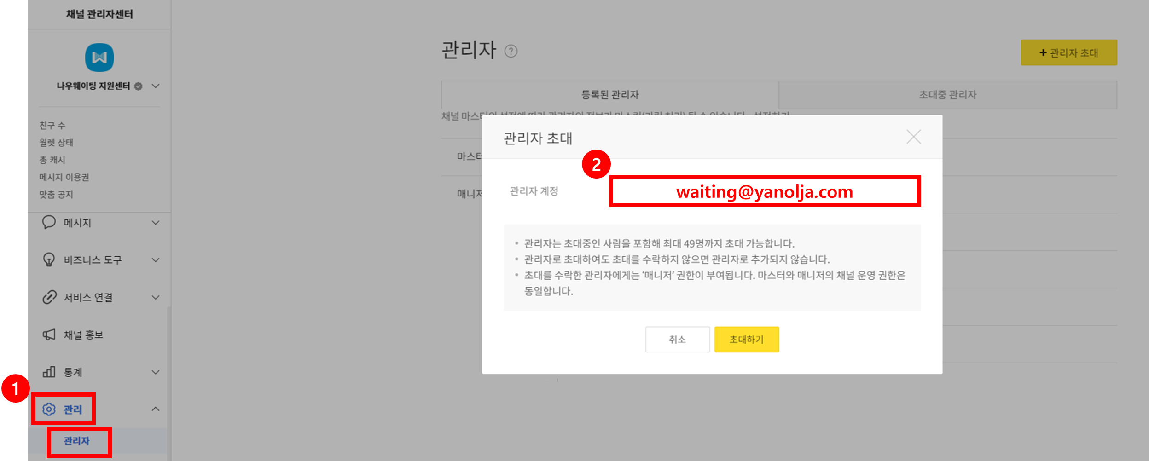The image size is (1149, 461).
Task: Open the 메시지 speech bubble icon
Action: pos(49,222)
